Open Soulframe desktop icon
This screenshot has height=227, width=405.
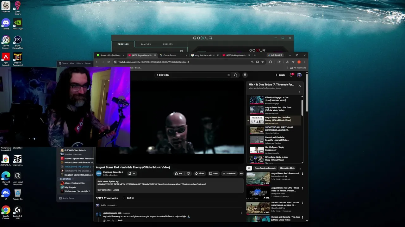point(6,7)
